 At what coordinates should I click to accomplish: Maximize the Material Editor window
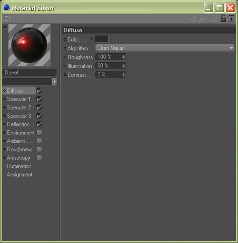[x=219, y=8]
